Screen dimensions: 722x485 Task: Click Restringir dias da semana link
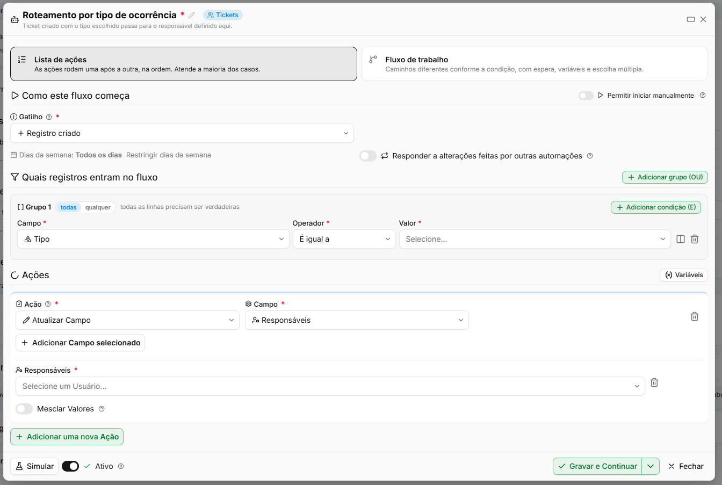tap(169, 155)
